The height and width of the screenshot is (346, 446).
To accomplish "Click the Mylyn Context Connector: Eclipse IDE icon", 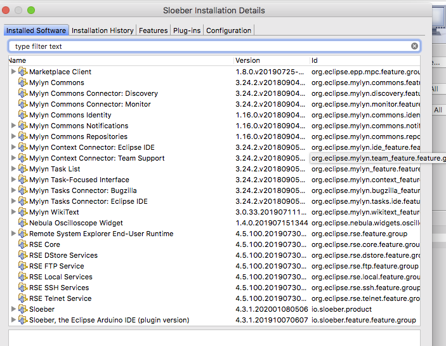I will pyautogui.click(x=23, y=147).
